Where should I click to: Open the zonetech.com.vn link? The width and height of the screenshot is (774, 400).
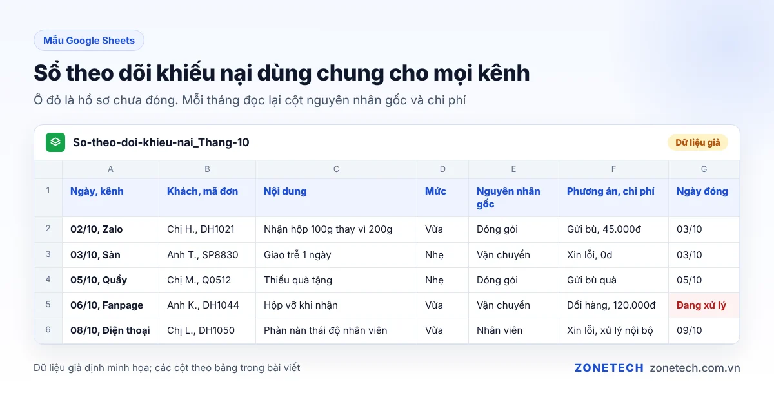tap(695, 368)
